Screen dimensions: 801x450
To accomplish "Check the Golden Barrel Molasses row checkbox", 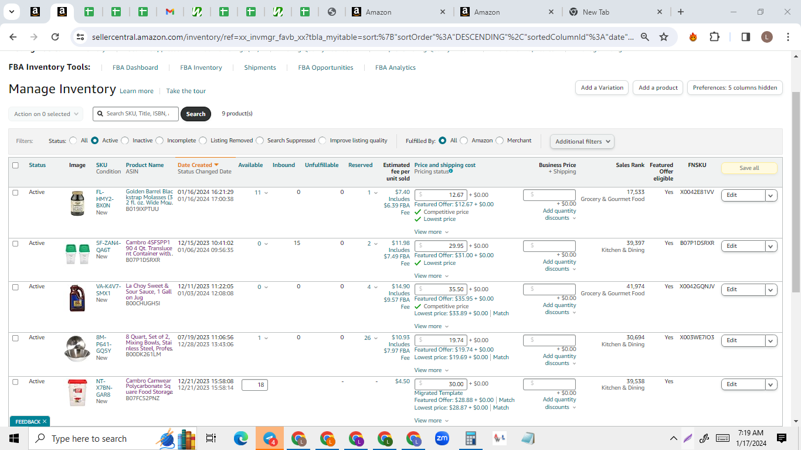I will coord(15,192).
